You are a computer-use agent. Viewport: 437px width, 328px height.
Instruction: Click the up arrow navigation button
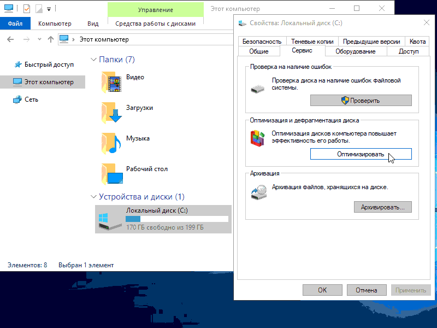coord(51,39)
